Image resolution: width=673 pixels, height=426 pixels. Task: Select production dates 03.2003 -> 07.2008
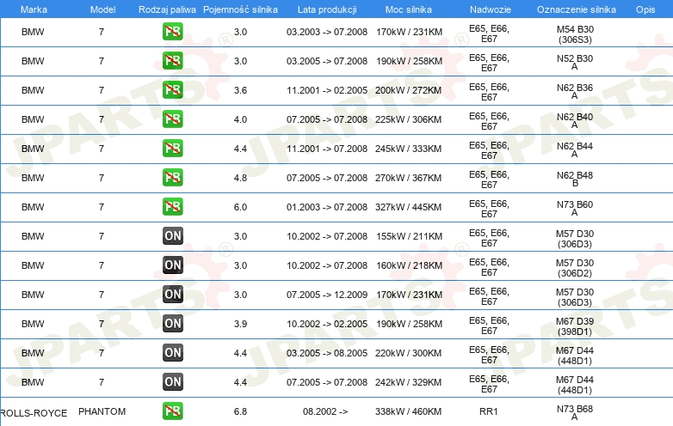327,32
